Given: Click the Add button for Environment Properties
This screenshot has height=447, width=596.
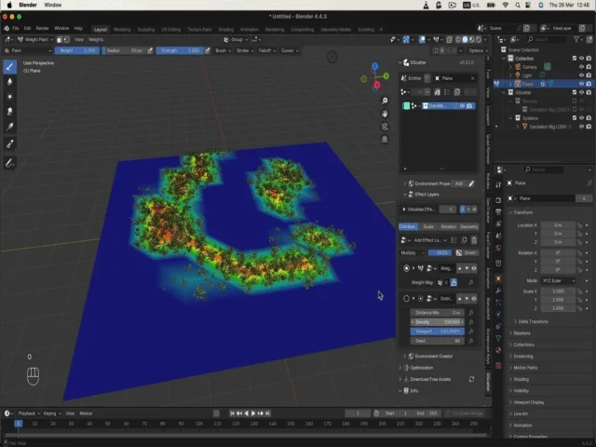Looking at the screenshot, I should click(458, 183).
